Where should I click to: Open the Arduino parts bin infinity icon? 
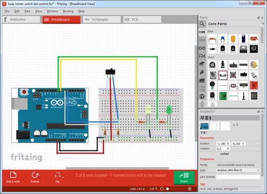[x=202, y=48]
